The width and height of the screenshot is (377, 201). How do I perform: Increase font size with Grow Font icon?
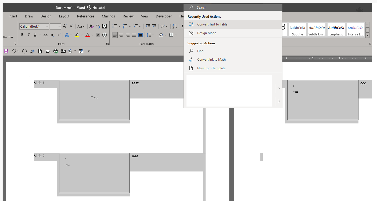pyautogui.click(x=65, y=26)
